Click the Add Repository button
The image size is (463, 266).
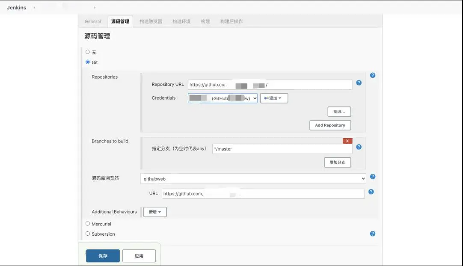point(330,125)
